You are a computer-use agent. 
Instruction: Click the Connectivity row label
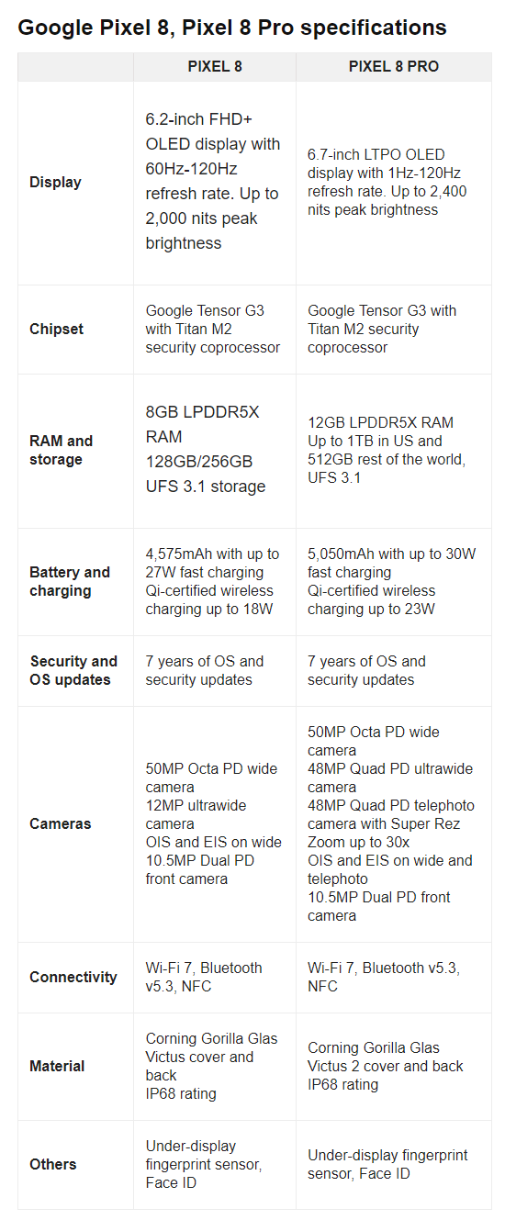pyautogui.click(x=73, y=977)
